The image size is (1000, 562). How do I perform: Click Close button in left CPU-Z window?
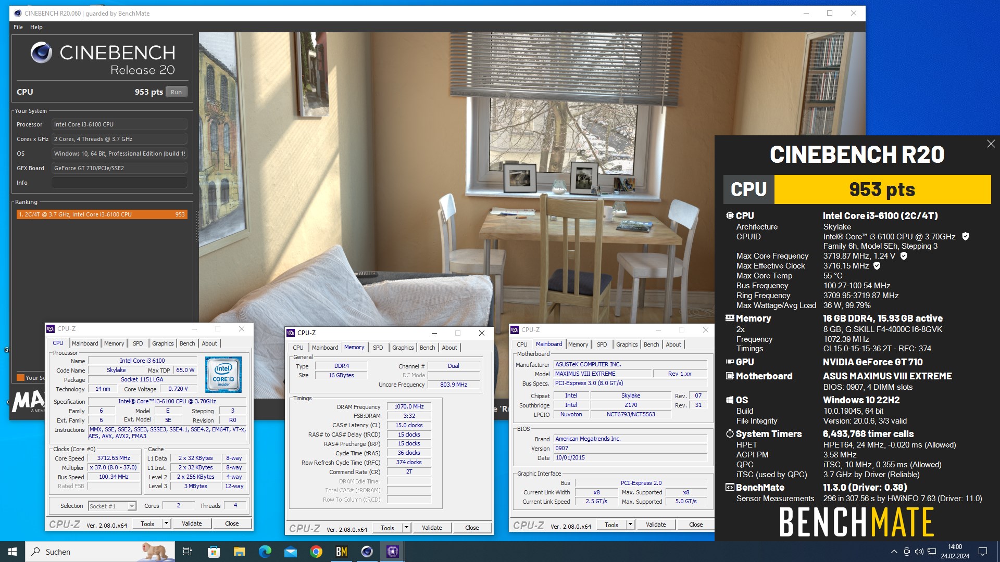click(x=232, y=523)
